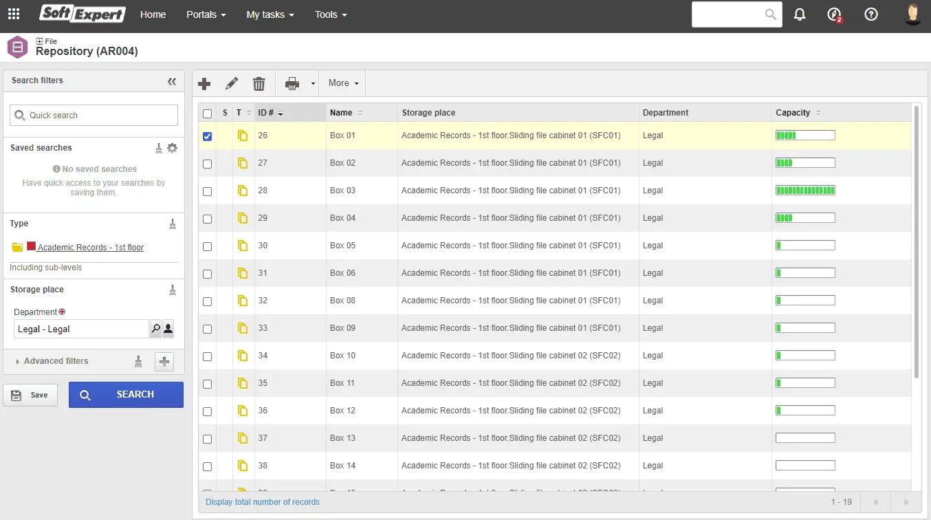This screenshot has width=931, height=520.
Task: Open the My tasks menu
Action: [x=270, y=14]
